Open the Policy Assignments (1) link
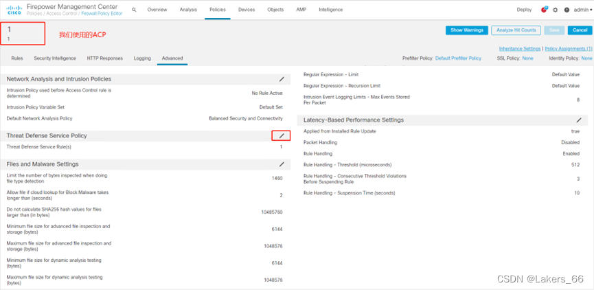The height and width of the screenshot is (290, 594). 569,49
